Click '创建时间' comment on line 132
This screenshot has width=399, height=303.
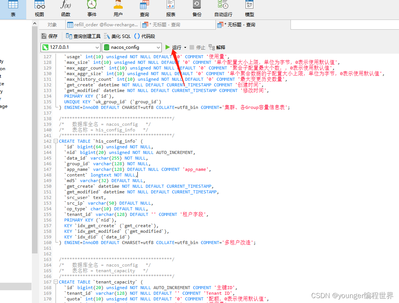[248, 85]
